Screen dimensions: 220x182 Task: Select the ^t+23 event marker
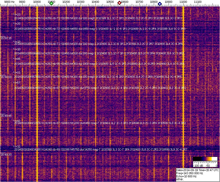tap(17, 14)
